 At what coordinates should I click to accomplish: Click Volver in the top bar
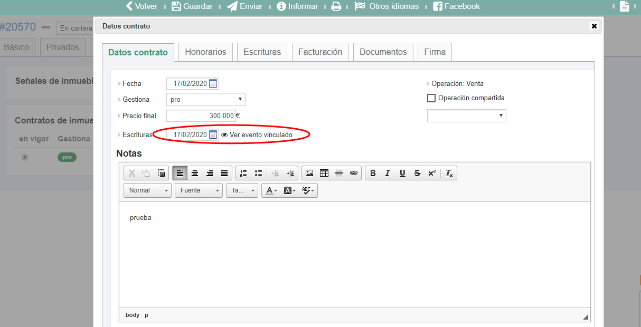[x=142, y=6]
